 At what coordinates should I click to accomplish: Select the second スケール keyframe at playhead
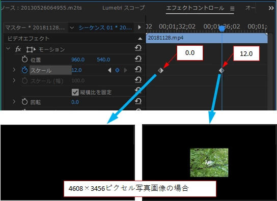(221, 70)
